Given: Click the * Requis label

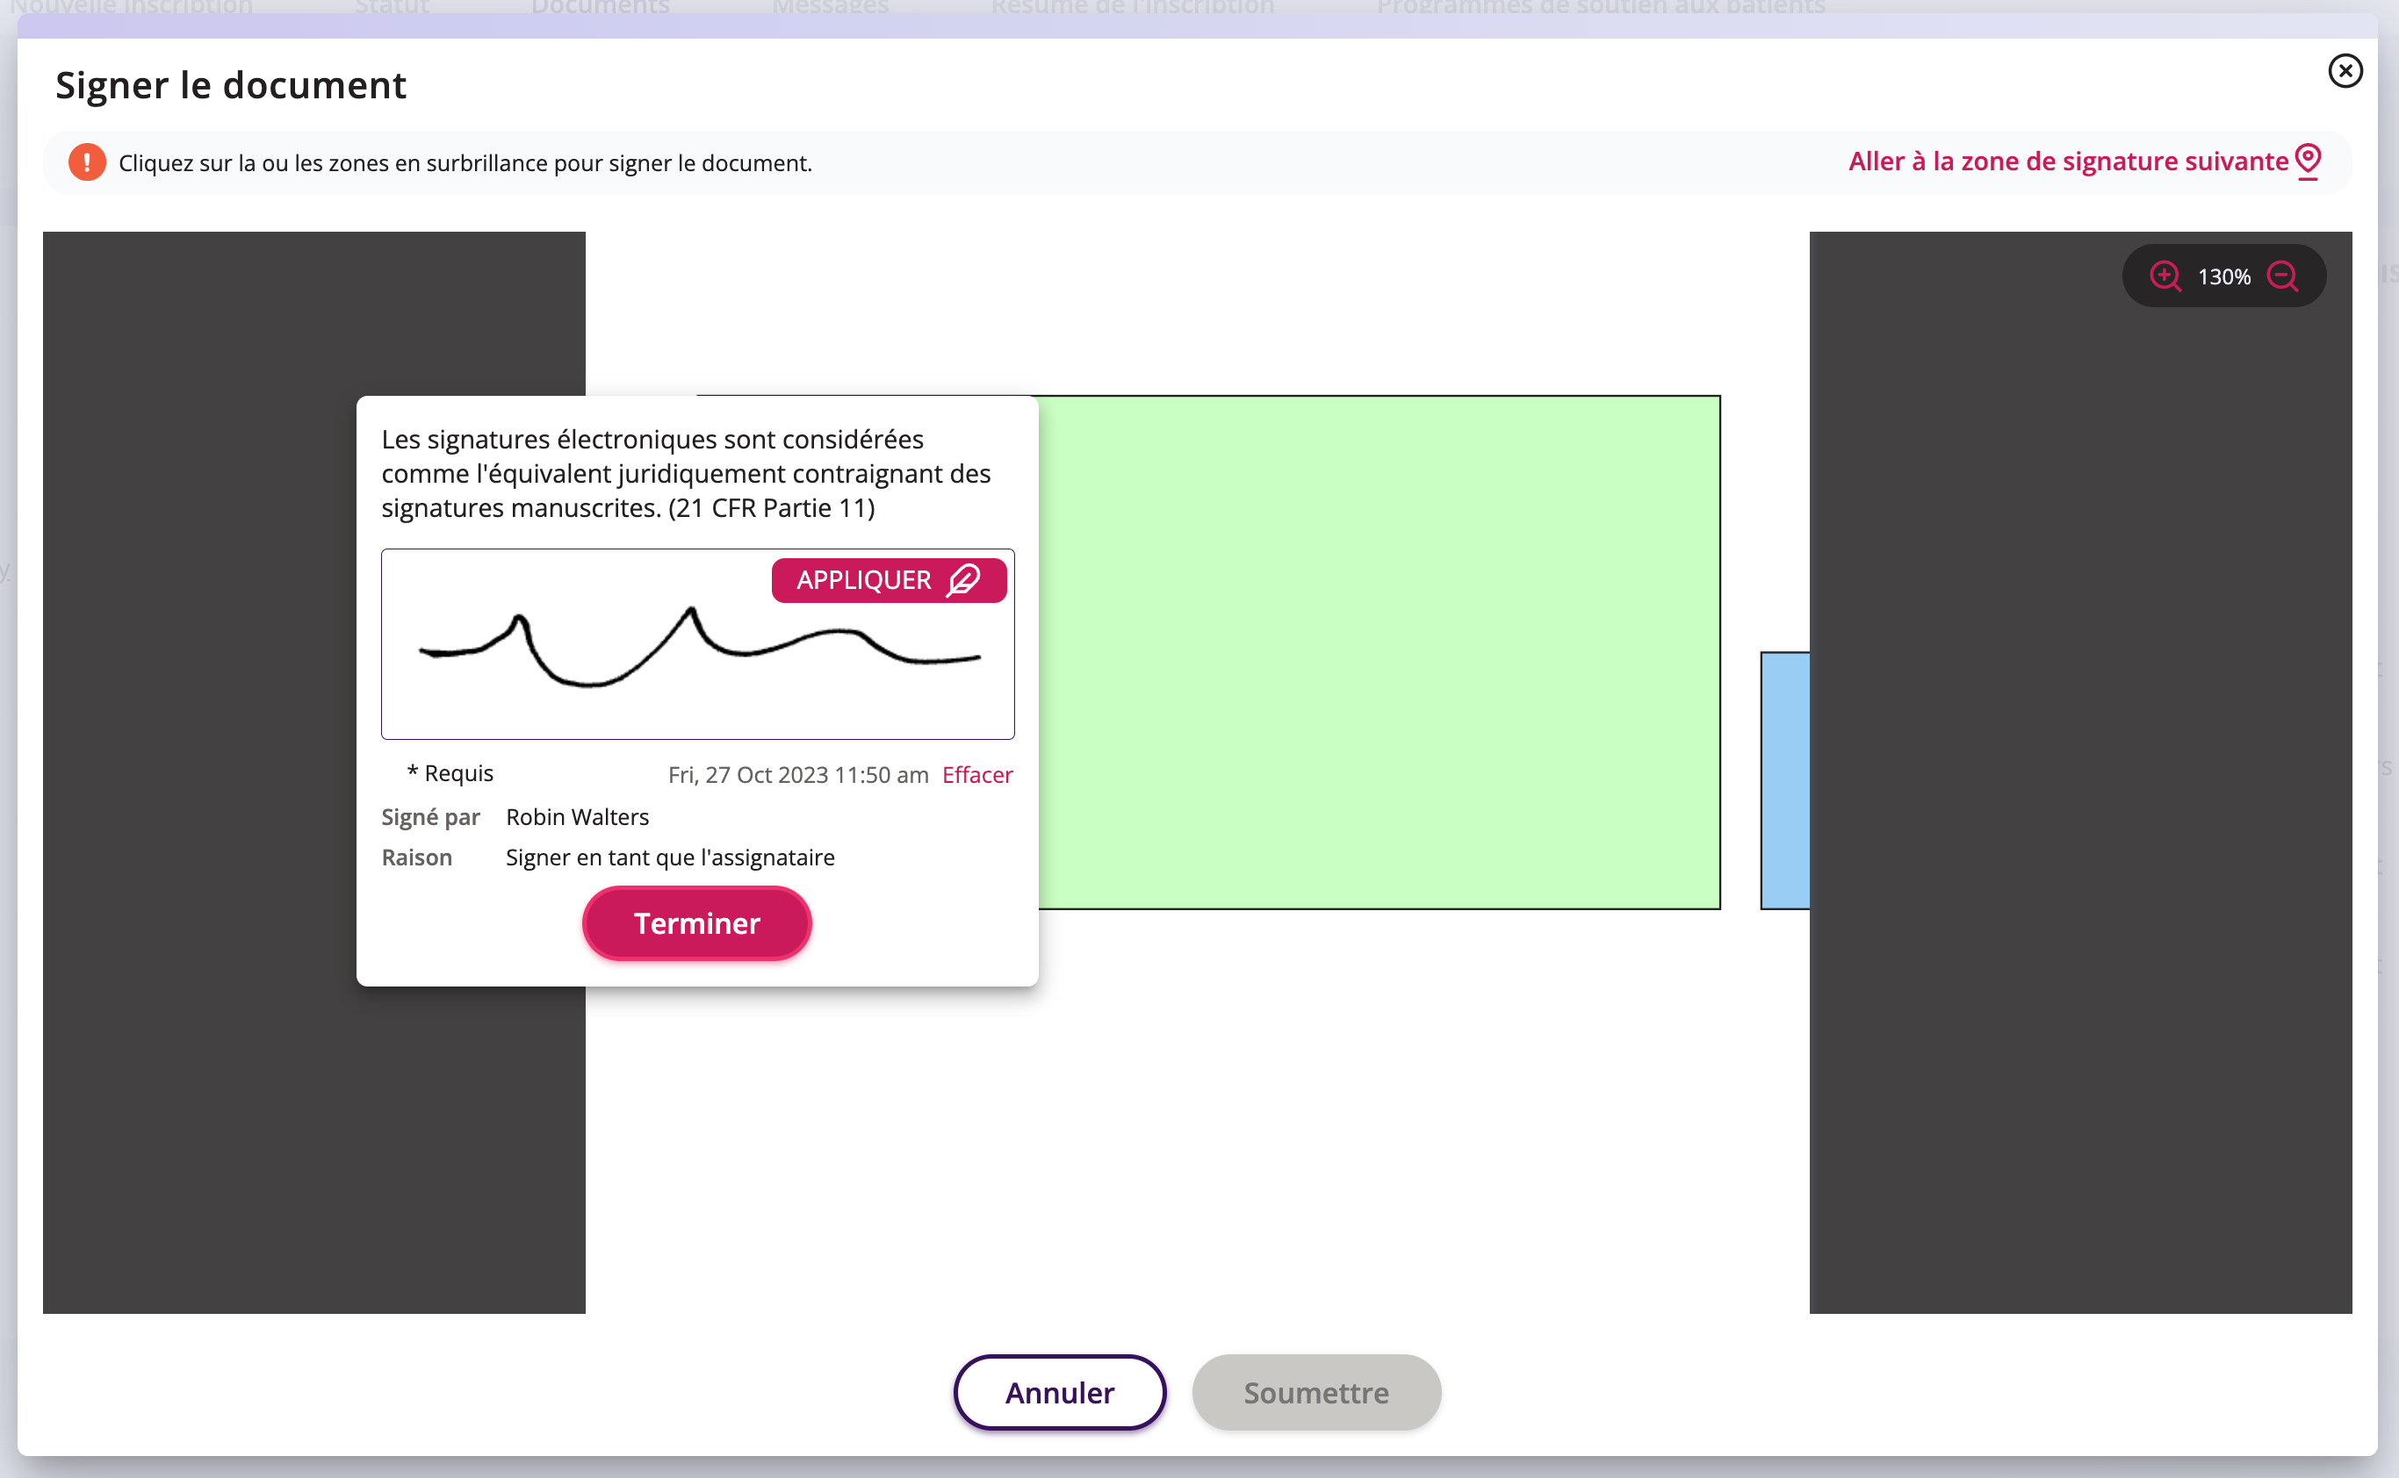Looking at the screenshot, I should coord(450,772).
